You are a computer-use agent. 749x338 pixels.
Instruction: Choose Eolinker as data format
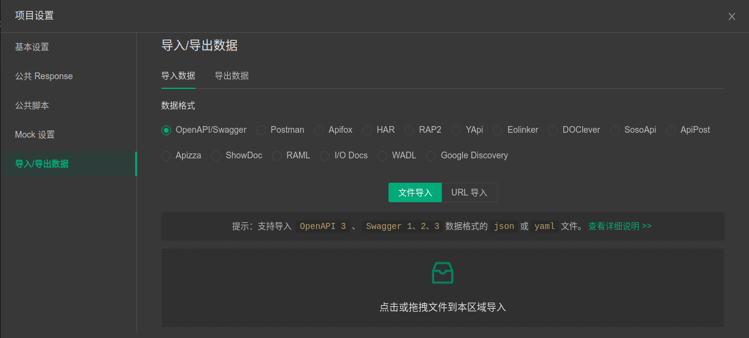pos(498,130)
